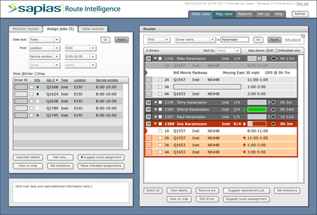Open the Adv search link
The width and height of the screenshot is (317, 215).
(293, 40)
